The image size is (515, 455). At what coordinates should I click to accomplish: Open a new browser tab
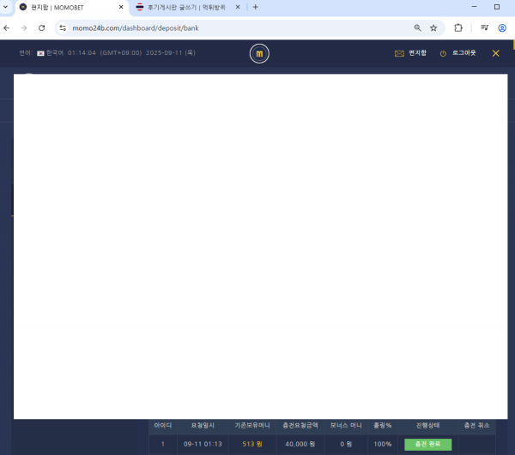click(255, 7)
